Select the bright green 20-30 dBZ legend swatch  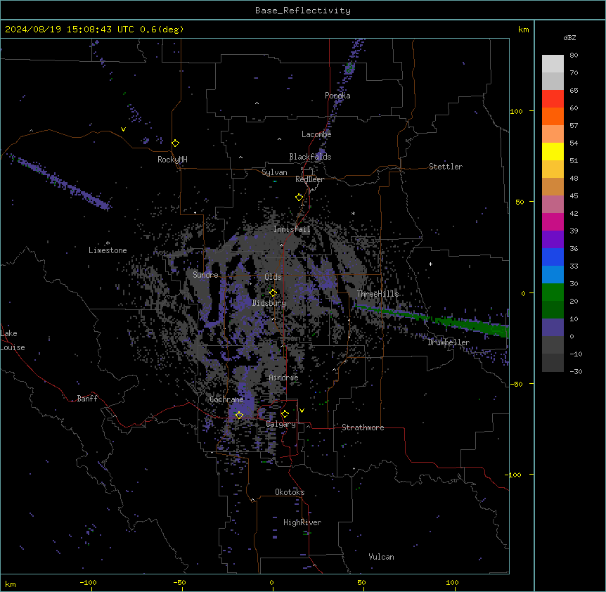coord(553,292)
